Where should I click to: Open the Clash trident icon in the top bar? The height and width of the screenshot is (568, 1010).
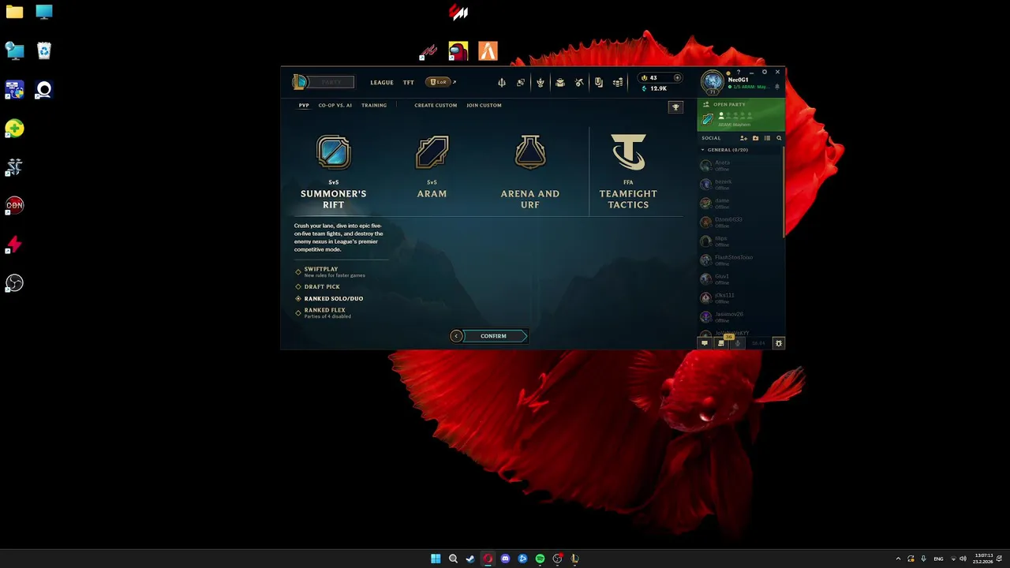click(x=501, y=82)
